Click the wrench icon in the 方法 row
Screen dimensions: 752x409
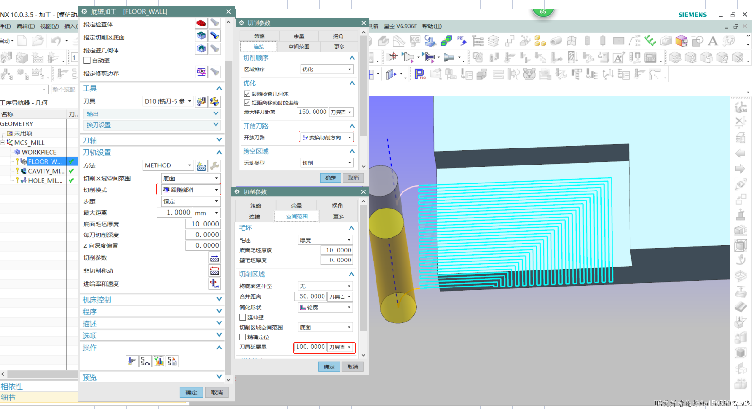coord(215,165)
